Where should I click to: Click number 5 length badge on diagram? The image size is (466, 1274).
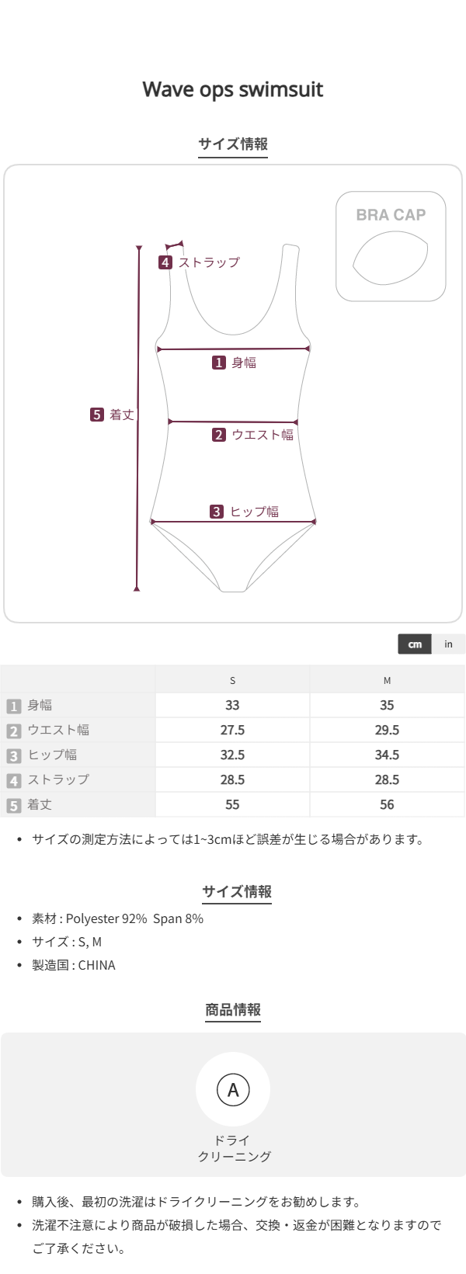97,415
